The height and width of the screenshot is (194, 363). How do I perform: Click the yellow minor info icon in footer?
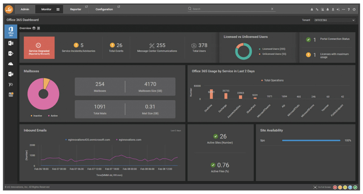345,187
